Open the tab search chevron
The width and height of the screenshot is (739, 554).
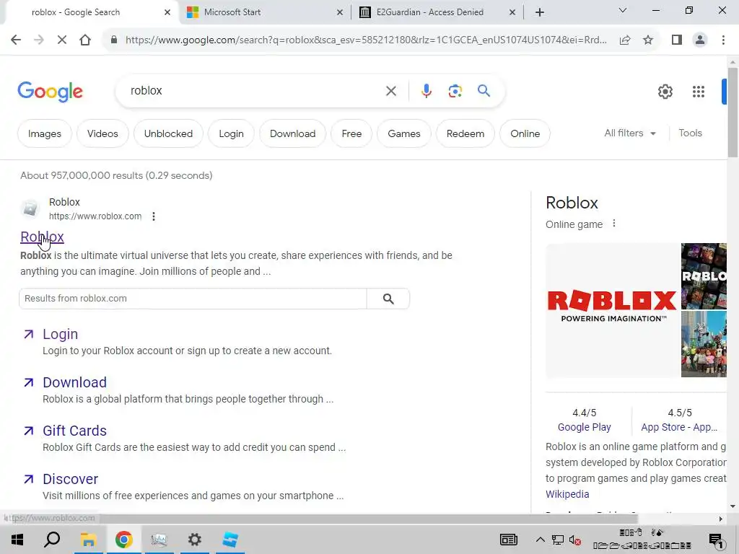point(623,10)
